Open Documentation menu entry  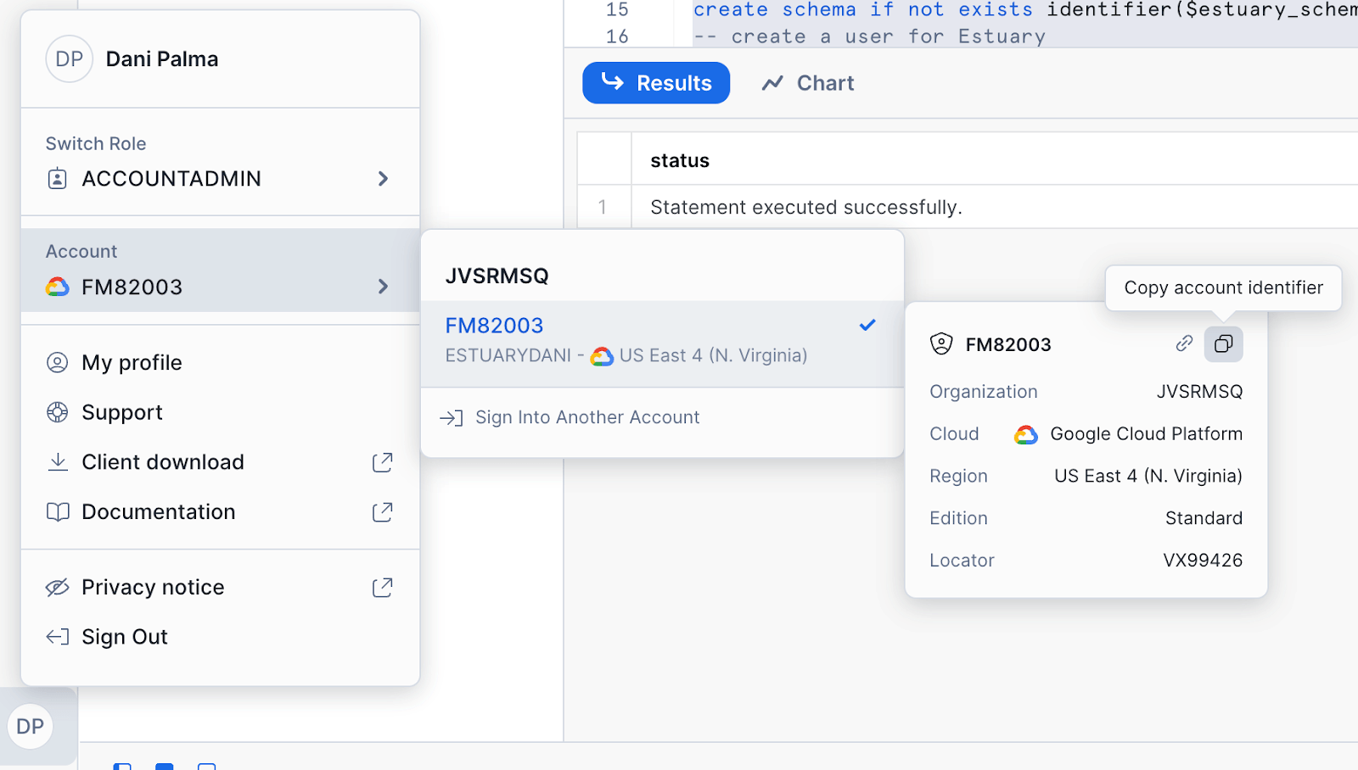point(220,512)
